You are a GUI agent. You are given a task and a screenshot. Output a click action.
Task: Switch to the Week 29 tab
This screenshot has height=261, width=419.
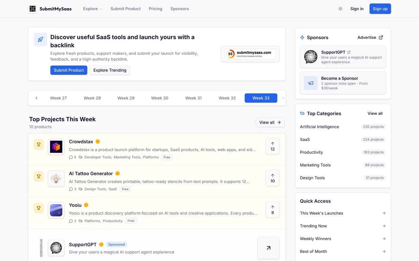click(126, 98)
